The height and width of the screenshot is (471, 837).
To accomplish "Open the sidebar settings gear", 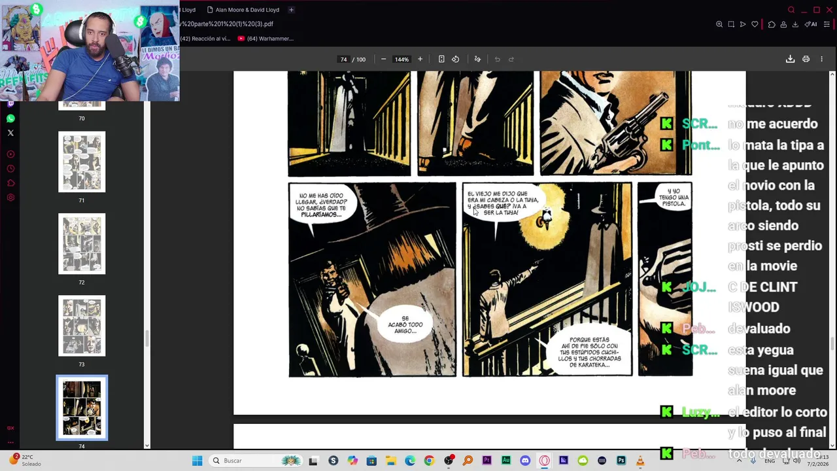I will [10, 198].
